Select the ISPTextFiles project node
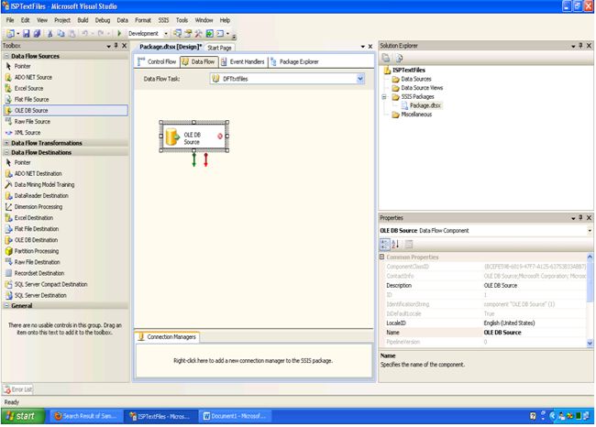The height and width of the screenshot is (427, 596). click(x=404, y=71)
